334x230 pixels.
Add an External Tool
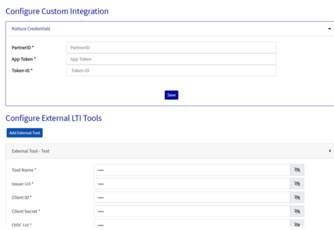(25, 133)
